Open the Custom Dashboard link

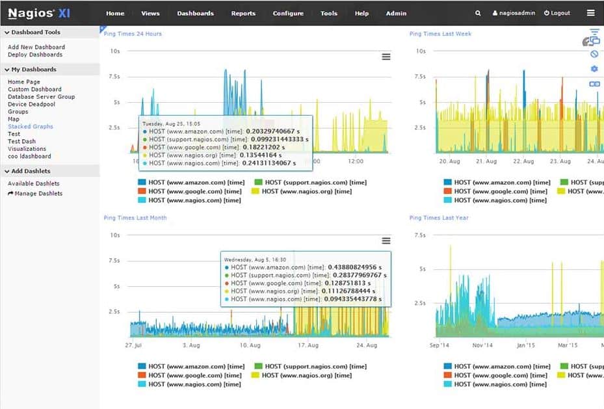point(34,89)
